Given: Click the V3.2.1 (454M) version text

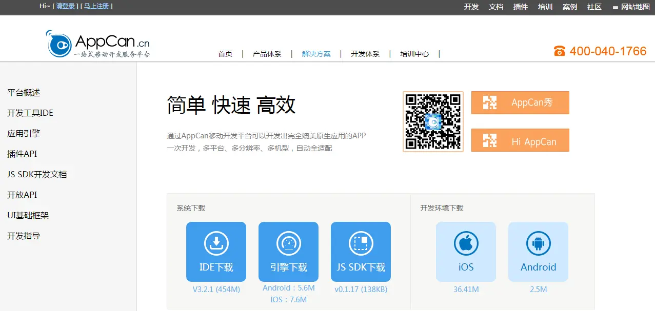Looking at the screenshot, I should (216, 289).
